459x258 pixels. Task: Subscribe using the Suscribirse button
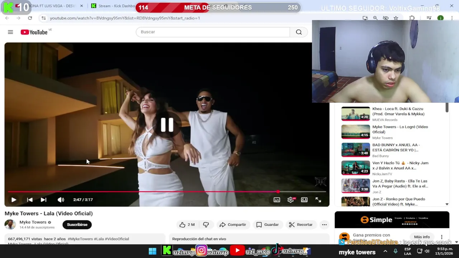tap(77, 225)
